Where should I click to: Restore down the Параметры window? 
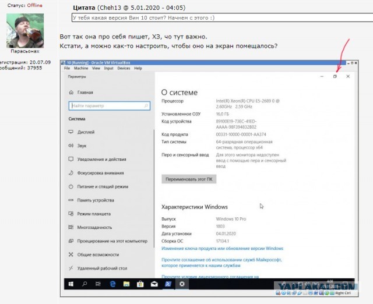[x=335, y=76]
